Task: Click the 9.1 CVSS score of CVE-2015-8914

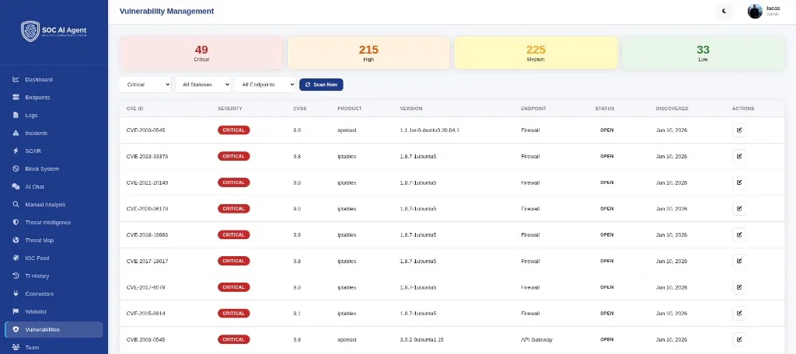Action: point(297,314)
